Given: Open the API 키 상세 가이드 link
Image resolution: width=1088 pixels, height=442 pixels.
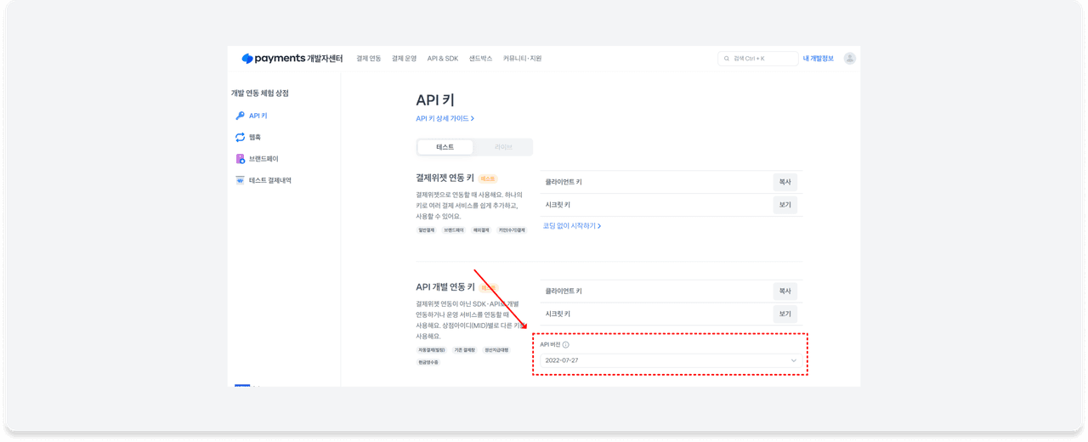Looking at the screenshot, I should pos(445,119).
